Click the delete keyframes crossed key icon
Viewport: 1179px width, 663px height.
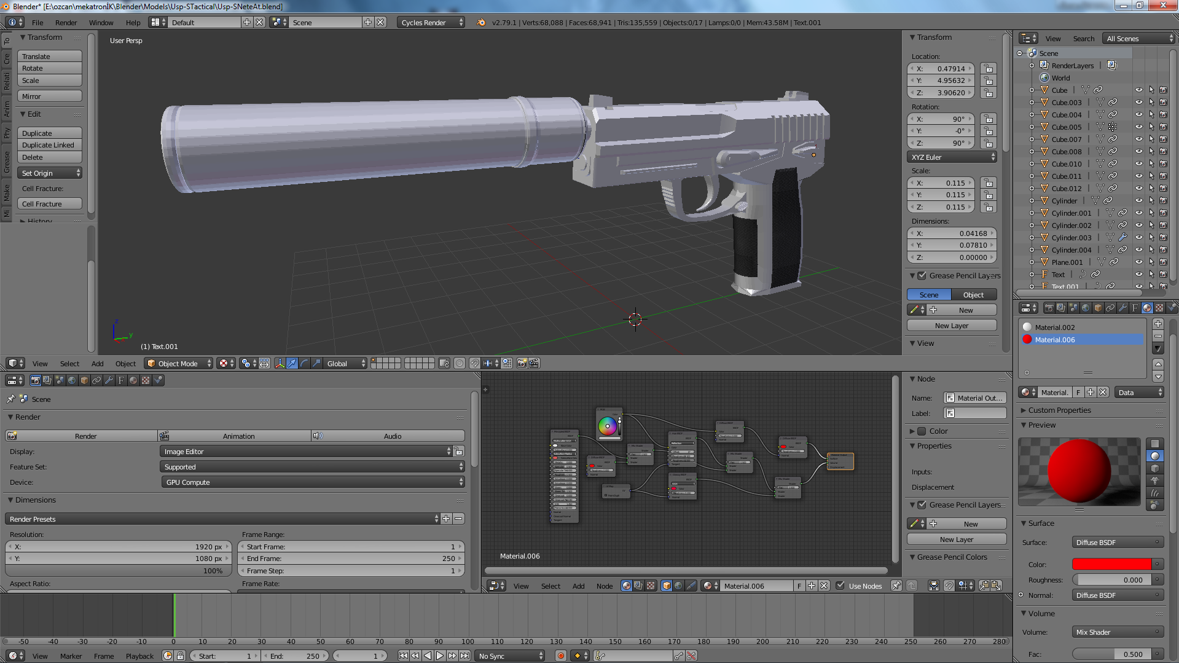(691, 656)
